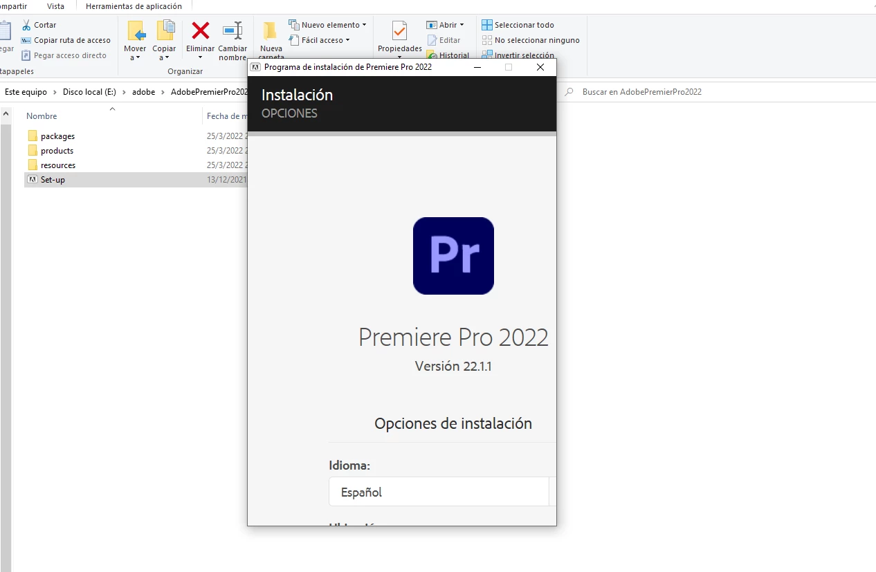Click the Set-up file's Adobe icon

pos(33,179)
